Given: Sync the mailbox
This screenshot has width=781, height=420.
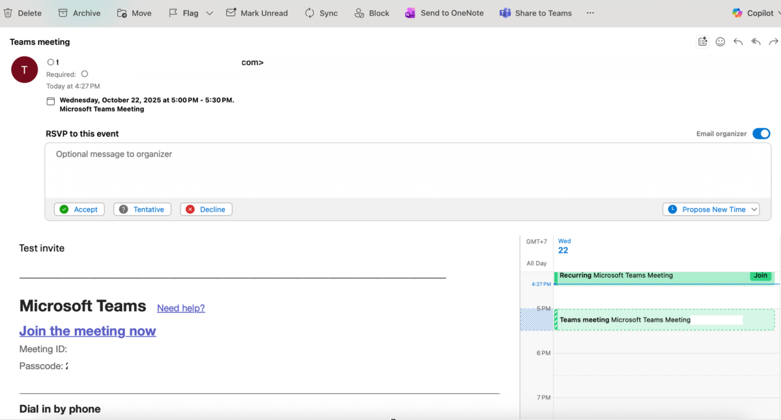Looking at the screenshot, I should 321,13.
